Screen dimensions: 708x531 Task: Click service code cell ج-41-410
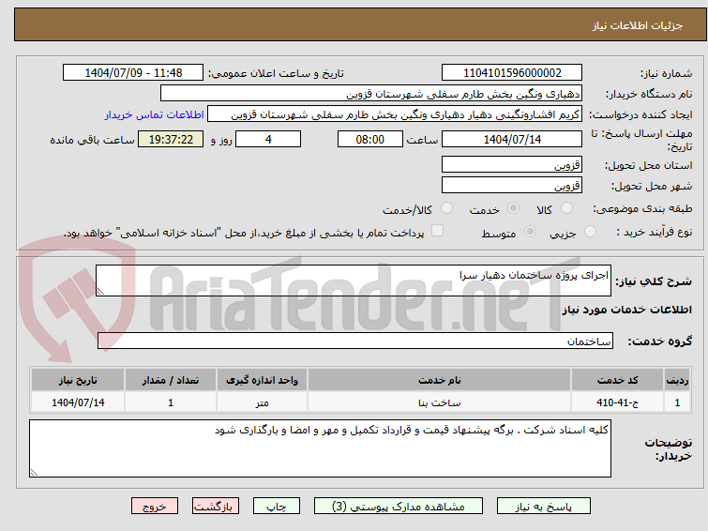[617, 402]
